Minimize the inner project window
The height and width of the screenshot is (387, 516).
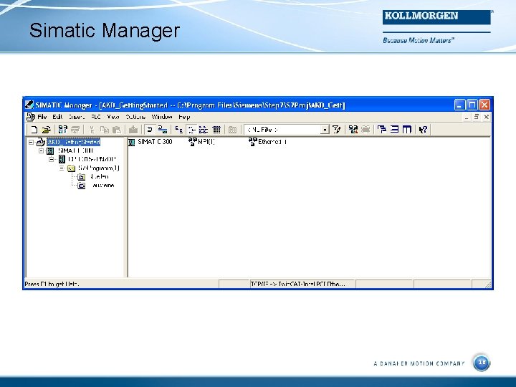(467, 117)
